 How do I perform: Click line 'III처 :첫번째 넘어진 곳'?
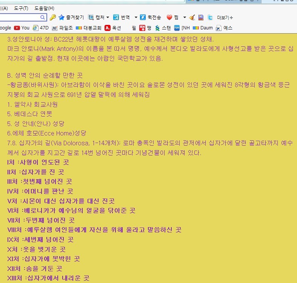click(40, 181)
